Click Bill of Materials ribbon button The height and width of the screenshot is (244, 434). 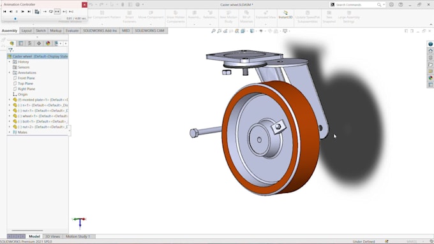point(246,17)
